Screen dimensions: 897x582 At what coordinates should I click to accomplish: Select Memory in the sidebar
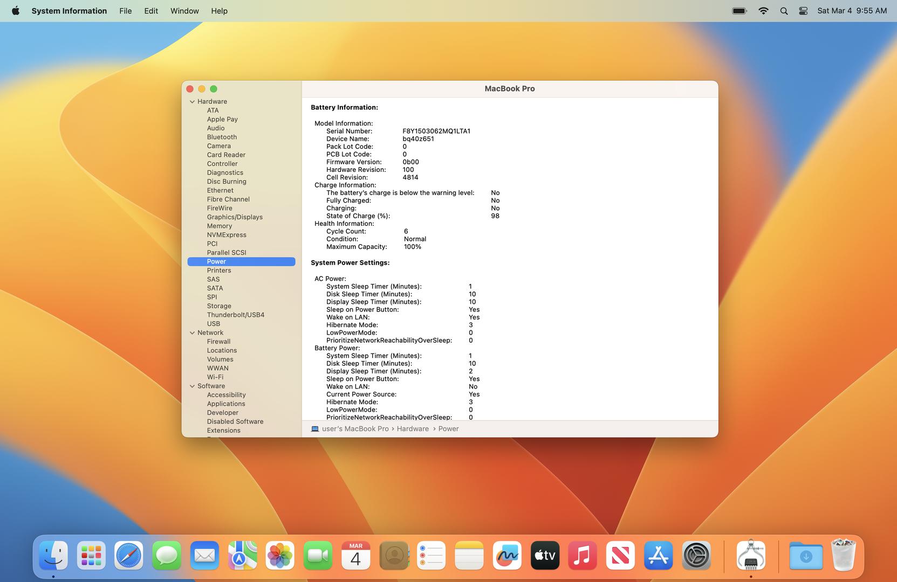tap(220, 226)
